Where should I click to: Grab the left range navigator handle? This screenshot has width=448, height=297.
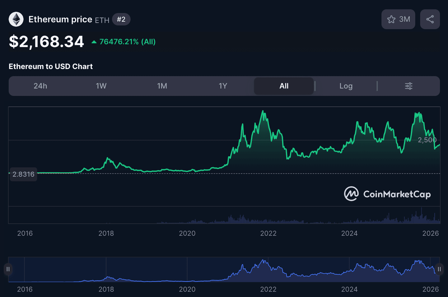8,269
